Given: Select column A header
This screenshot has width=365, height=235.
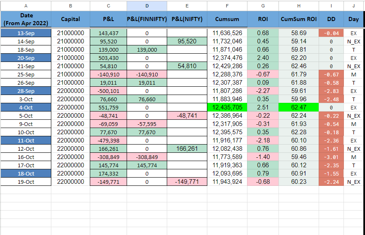Looking at the screenshot, I should point(26,6).
